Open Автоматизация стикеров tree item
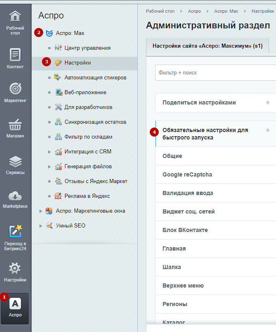The height and width of the screenshot is (332, 276). (x=95, y=77)
